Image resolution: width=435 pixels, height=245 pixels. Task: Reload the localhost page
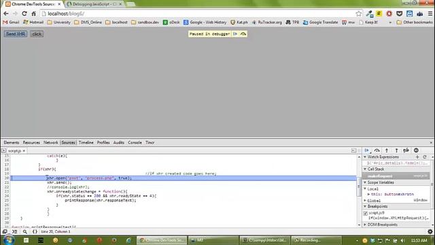point(24,14)
